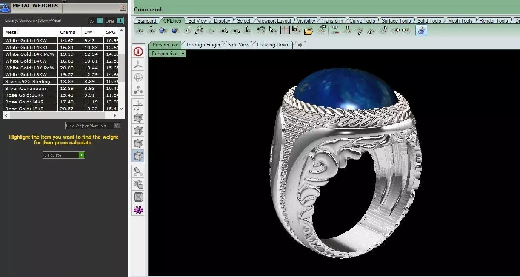The height and width of the screenshot is (277, 520).
Task: Click the DWT column header
Action: pyautogui.click(x=92, y=32)
